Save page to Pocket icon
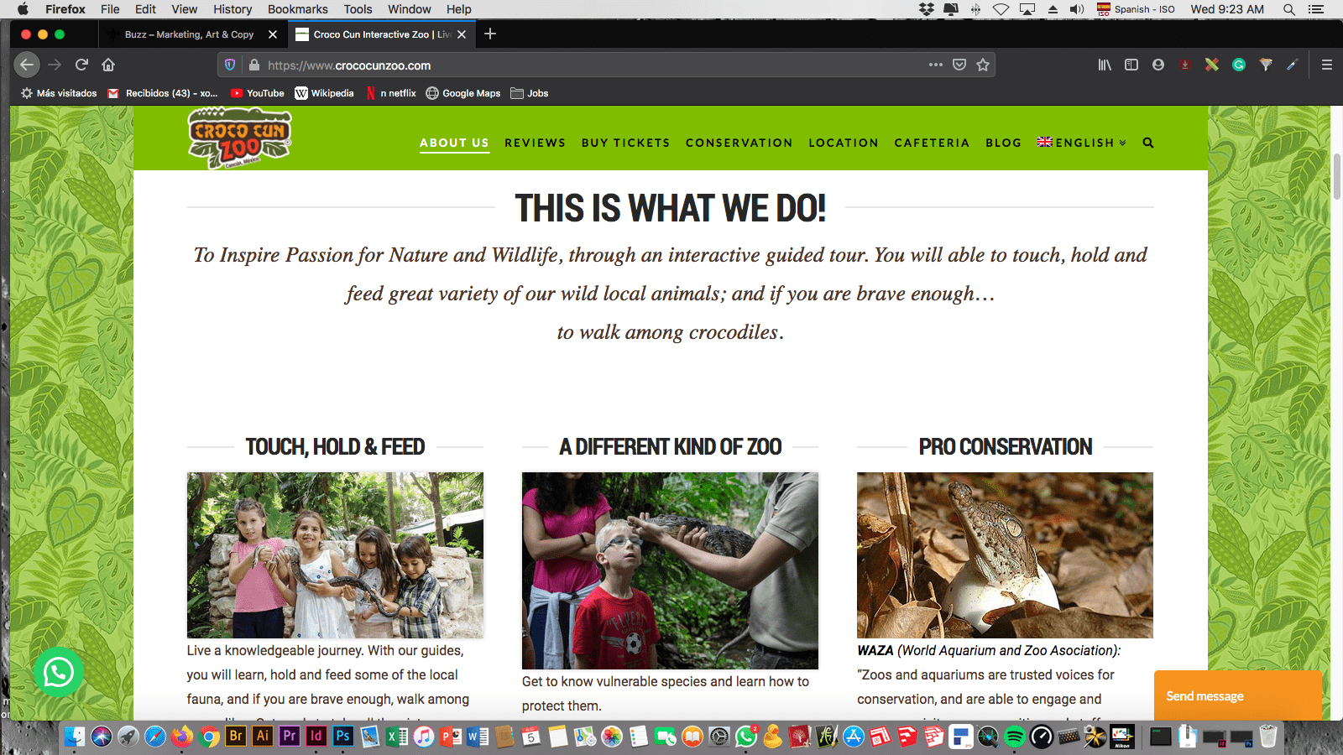 pos(959,65)
